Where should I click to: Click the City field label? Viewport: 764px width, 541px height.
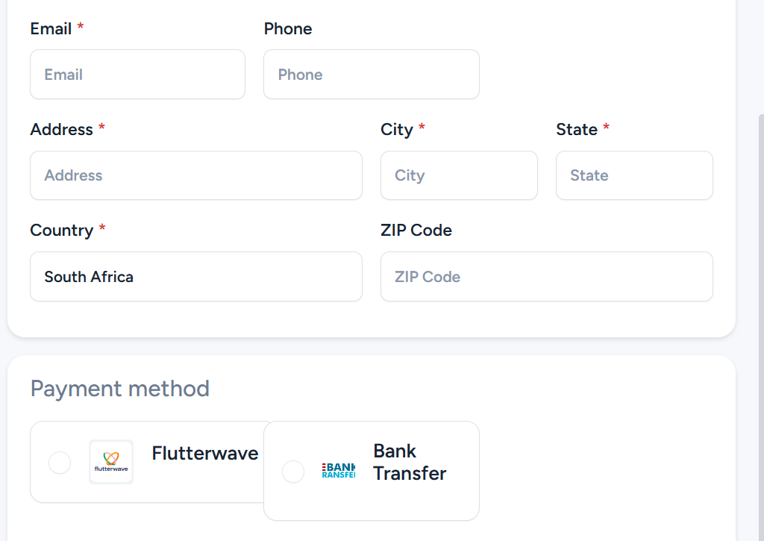tap(396, 130)
